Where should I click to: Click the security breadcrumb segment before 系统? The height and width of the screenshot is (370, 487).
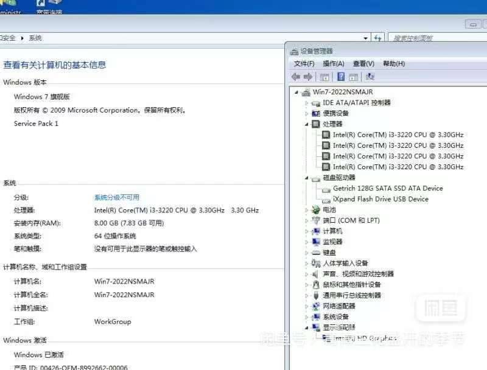[x=7, y=38]
